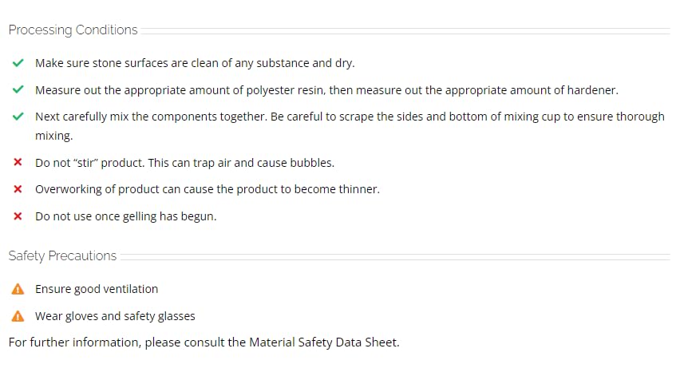Click 'This can trap air and cause bubbles'

coord(241,163)
